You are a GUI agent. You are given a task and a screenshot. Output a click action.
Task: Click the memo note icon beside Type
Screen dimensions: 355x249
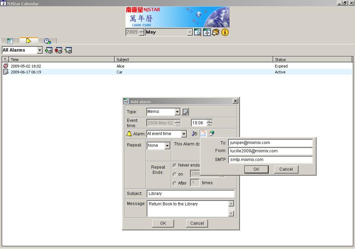pos(185,112)
